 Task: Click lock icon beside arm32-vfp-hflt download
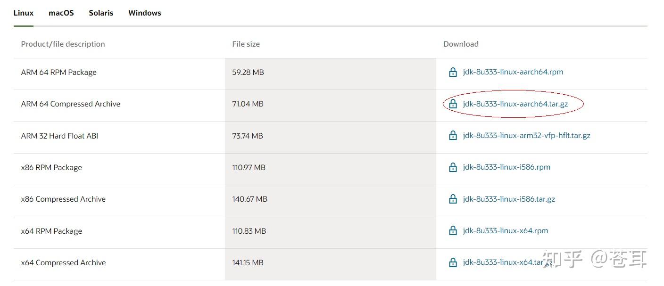coord(453,136)
